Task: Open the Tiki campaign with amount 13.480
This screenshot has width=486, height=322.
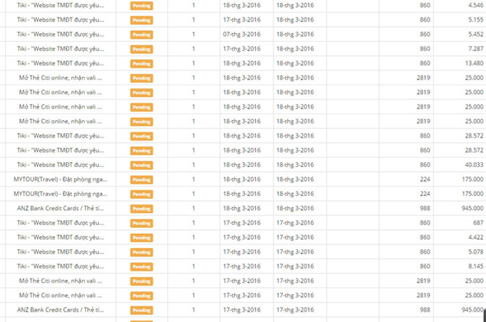Action: 66,63
